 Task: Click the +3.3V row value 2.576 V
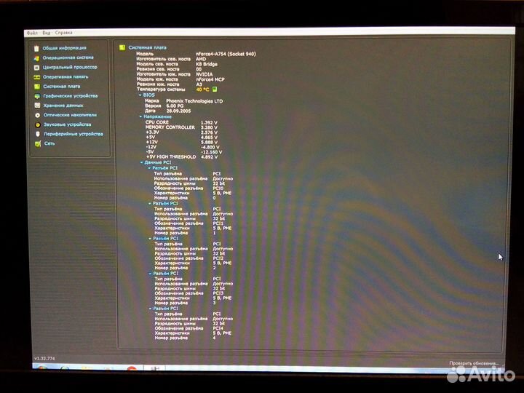(209, 132)
